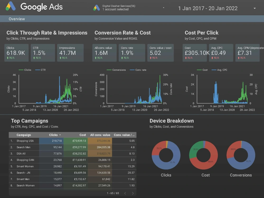Sort table by Conv. value / ... header
Image resolution: width=264 pixels, height=198 pixels.
tap(124, 135)
